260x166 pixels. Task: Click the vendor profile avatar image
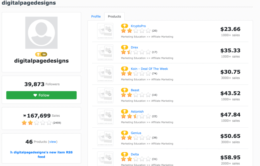coord(41,33)
